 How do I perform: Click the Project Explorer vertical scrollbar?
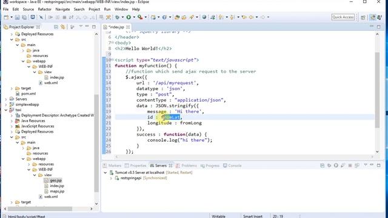pos(96,144)
